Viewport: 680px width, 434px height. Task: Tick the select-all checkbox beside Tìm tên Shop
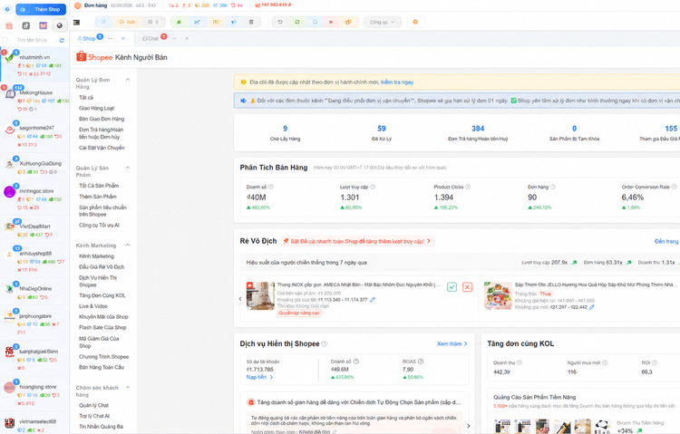pos(5,40)
